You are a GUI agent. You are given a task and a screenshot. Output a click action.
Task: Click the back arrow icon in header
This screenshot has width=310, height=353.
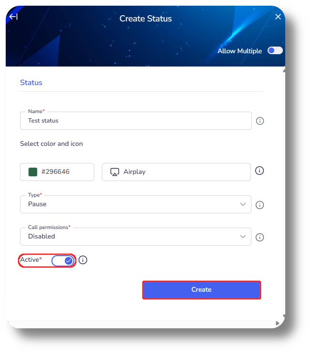[x=13, y=17]
